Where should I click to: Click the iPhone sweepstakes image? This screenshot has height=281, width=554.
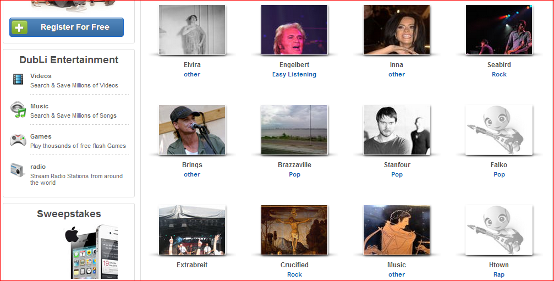tap(91, 252)
